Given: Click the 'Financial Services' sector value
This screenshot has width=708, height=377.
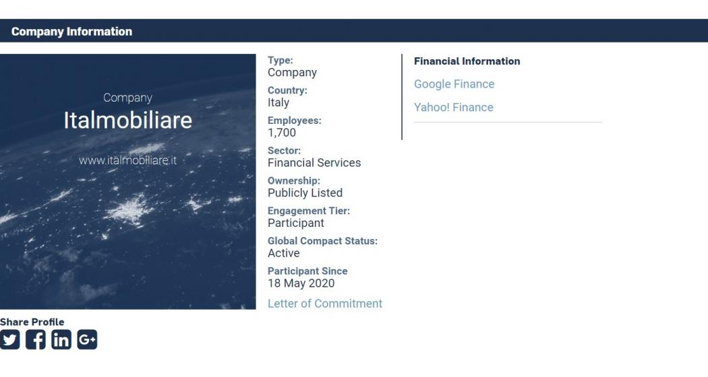Looking at the screenshot, I should pos(314,163).
